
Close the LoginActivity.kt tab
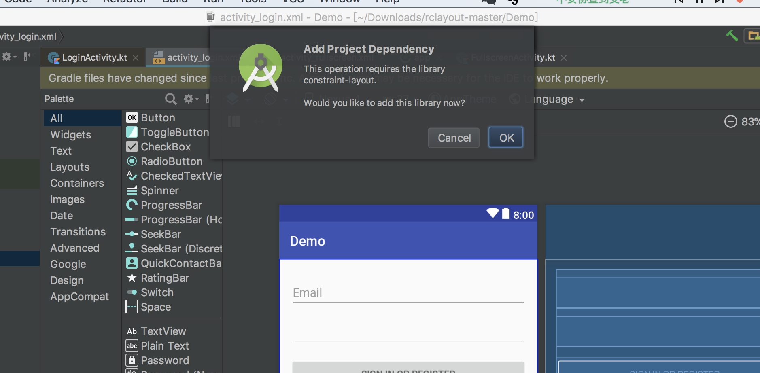click(x=136, y=58)
